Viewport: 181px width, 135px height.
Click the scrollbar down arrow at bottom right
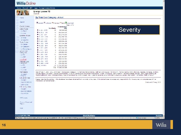(164, 116)
